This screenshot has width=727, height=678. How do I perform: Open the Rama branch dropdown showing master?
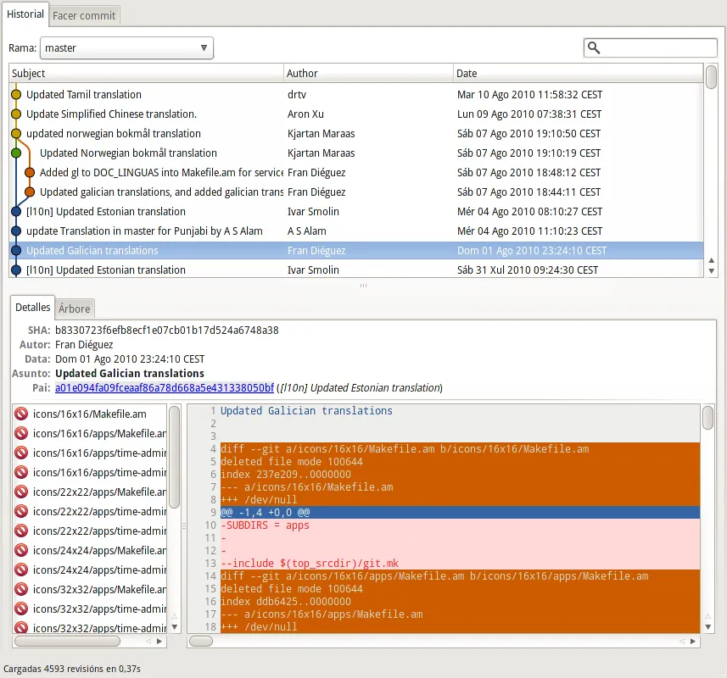202,48
